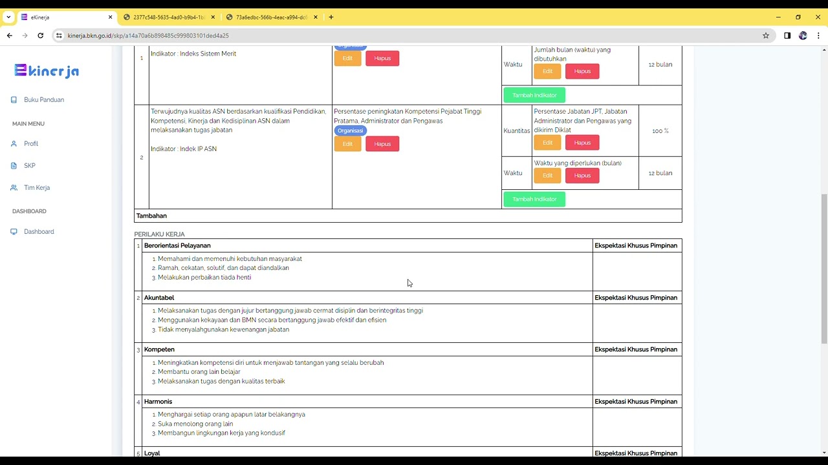Click 'Akuntabel' behavior heading
Viewport: 828px width, 465px height.
click(159, 298)
